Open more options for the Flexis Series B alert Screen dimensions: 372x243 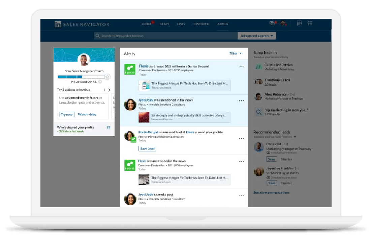point(242,66)
